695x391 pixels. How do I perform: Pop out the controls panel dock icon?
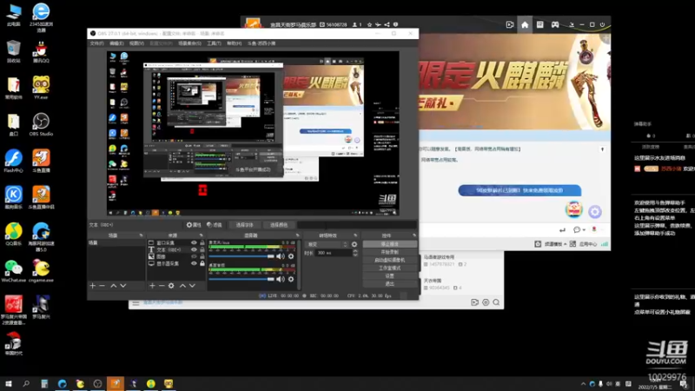click(414, 235)
